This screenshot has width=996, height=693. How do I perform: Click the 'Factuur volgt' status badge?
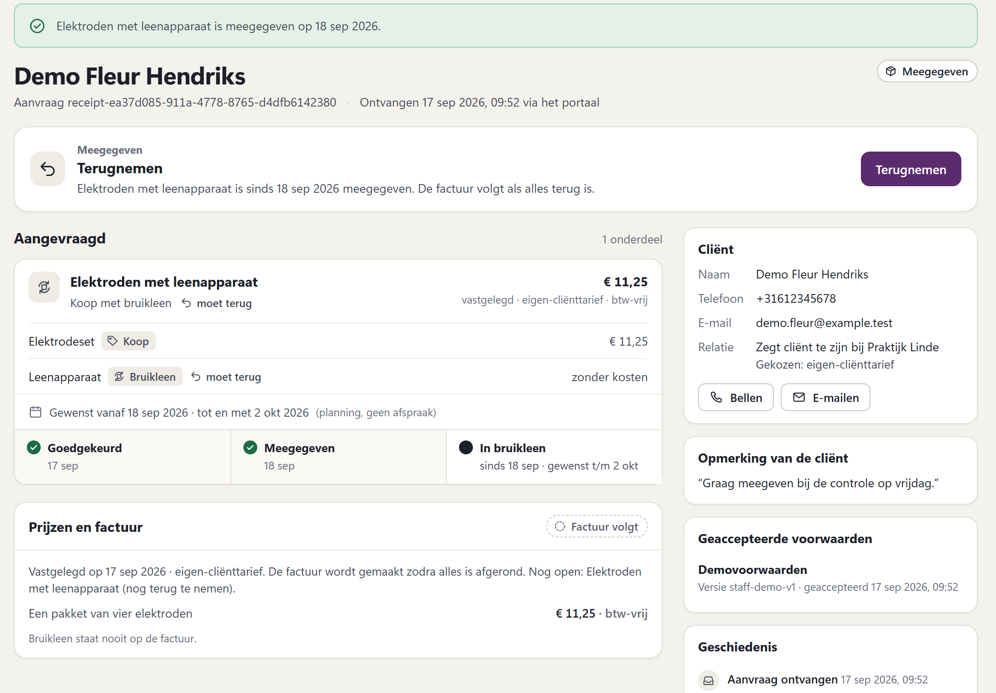point(597,526)
